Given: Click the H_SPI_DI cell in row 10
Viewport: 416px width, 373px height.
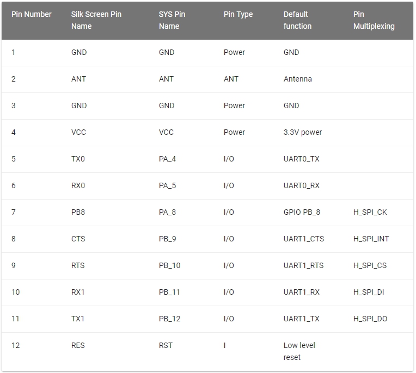Looking at the screenshot, I should tap(369, 292).
